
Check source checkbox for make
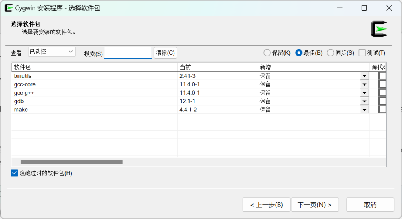[382, 109]
